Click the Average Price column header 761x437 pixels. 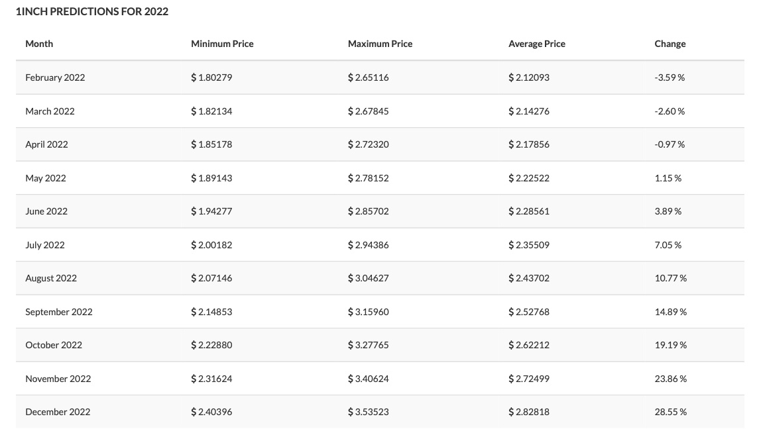point(536,44)
